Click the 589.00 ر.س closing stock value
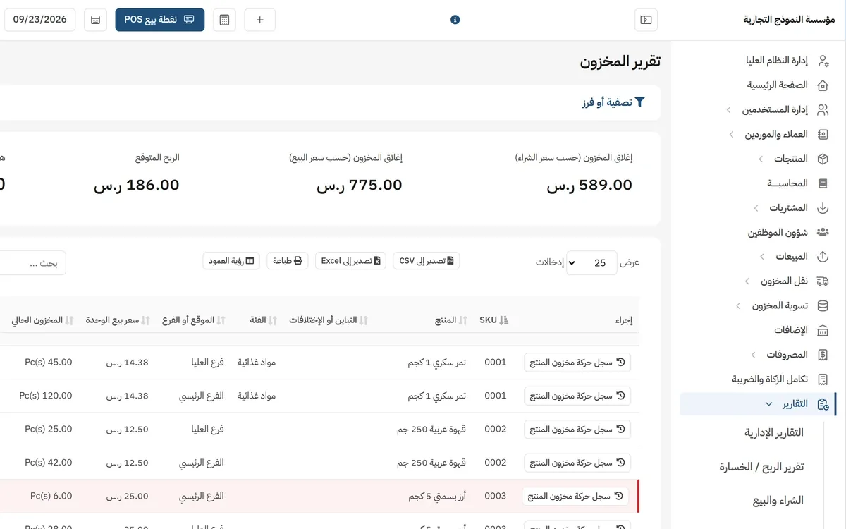This screenshot has width=846, height=529. (x=589, y=186)
